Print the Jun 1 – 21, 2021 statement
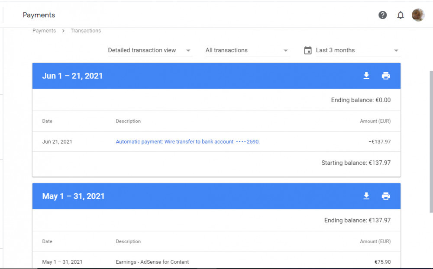Viewport: 433px width, 269px height. coord(386,76)
